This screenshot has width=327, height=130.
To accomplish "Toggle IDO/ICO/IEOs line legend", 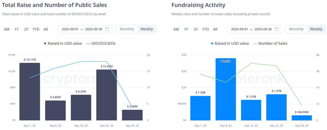I will pyautogui.click(x=101, y=43).
